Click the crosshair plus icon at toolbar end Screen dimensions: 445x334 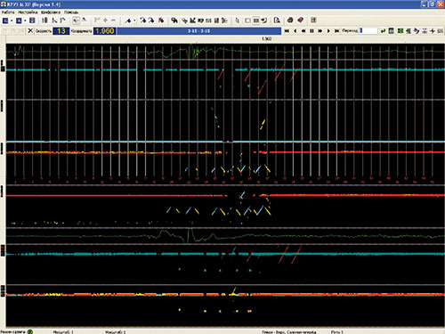click(433, 31)
